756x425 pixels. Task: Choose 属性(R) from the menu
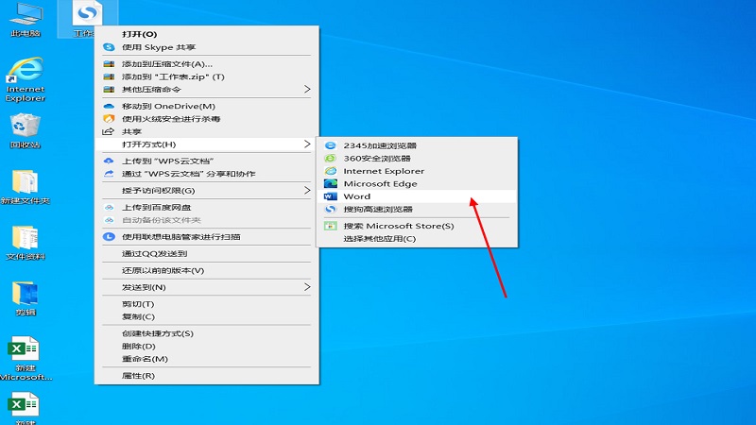206,375
